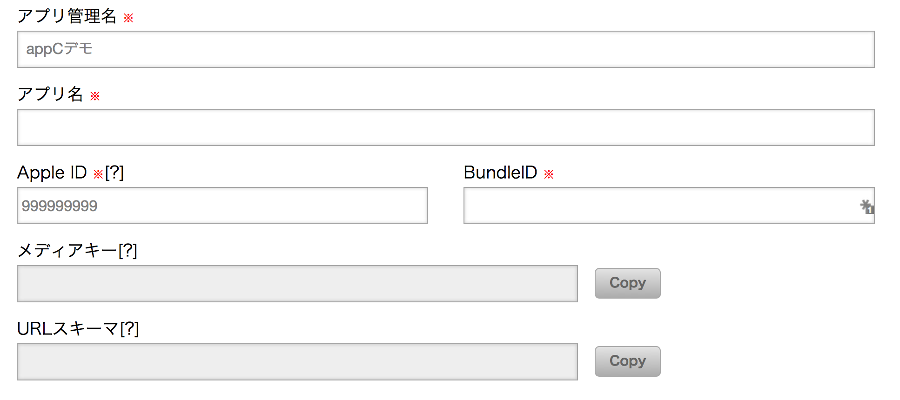Viewport: 900px width, 400px height.
Task: Click the autofill icon in the BundleID field
Action: (866, 207)
